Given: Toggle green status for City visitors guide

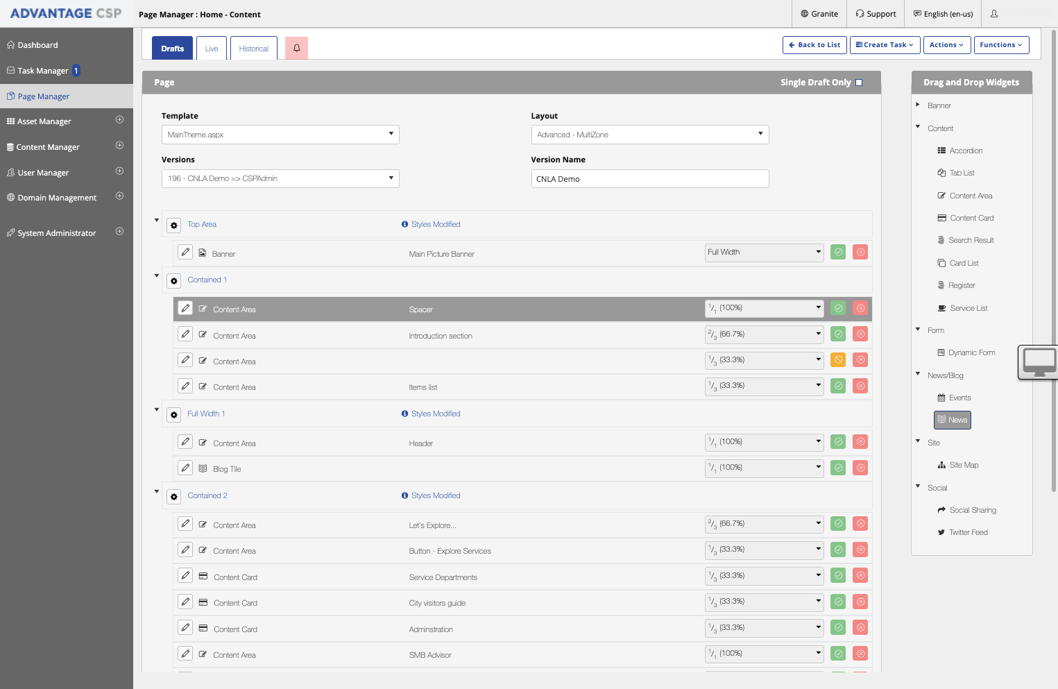Looking at the screenshot, I should [839, 602].
